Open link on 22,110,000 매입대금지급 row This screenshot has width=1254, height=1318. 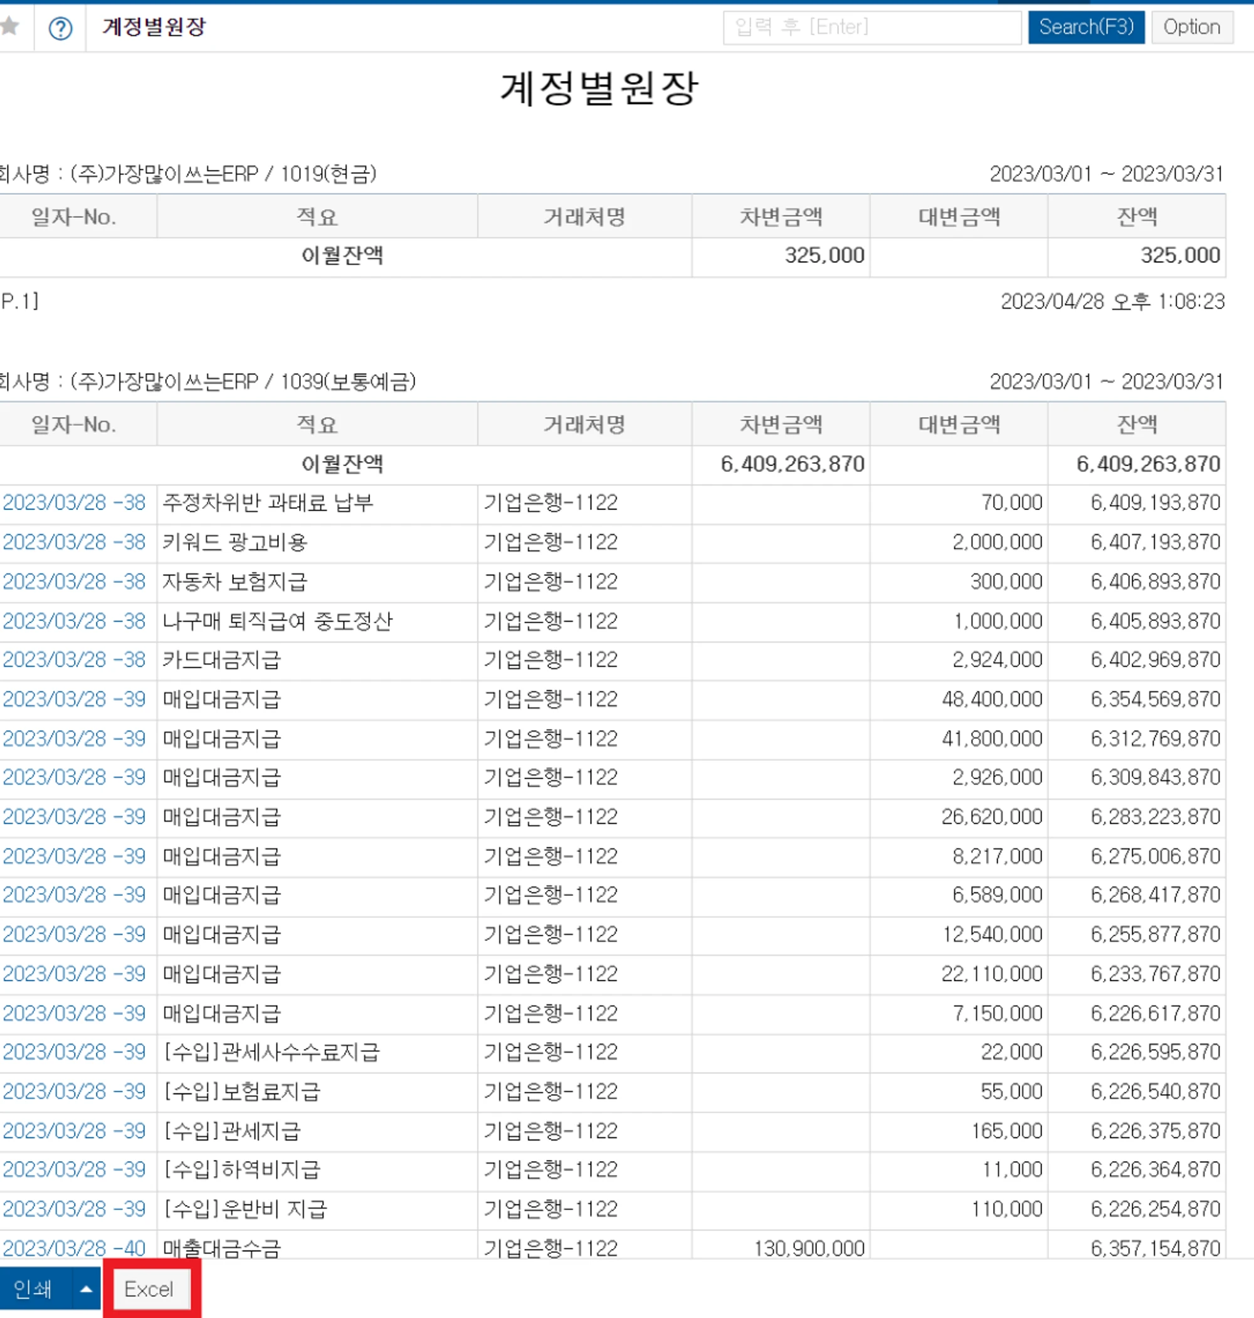point(74,974)
